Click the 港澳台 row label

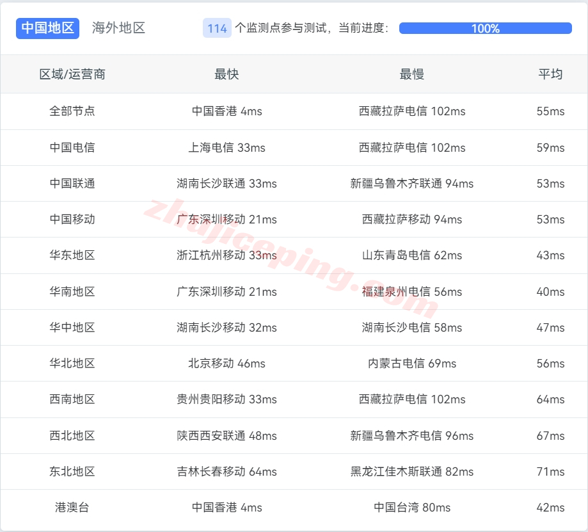[72, 508]
